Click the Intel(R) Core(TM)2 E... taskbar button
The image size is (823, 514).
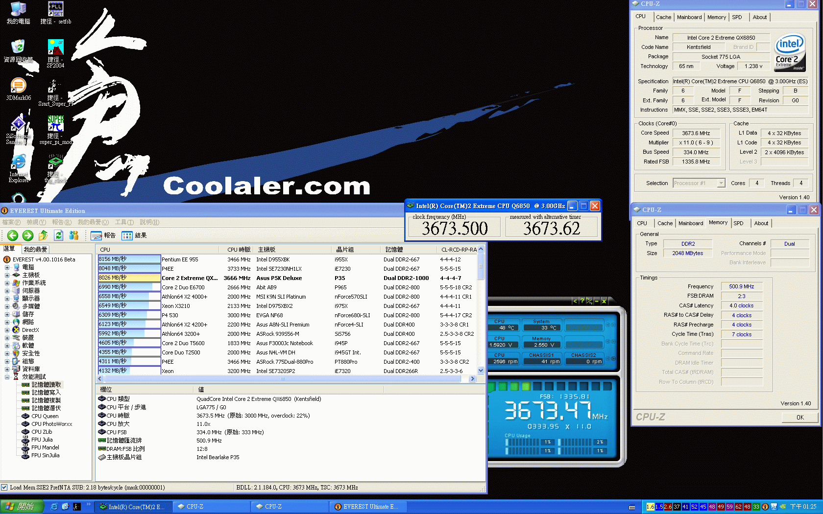pyautogui.click(x=134, y=507)
